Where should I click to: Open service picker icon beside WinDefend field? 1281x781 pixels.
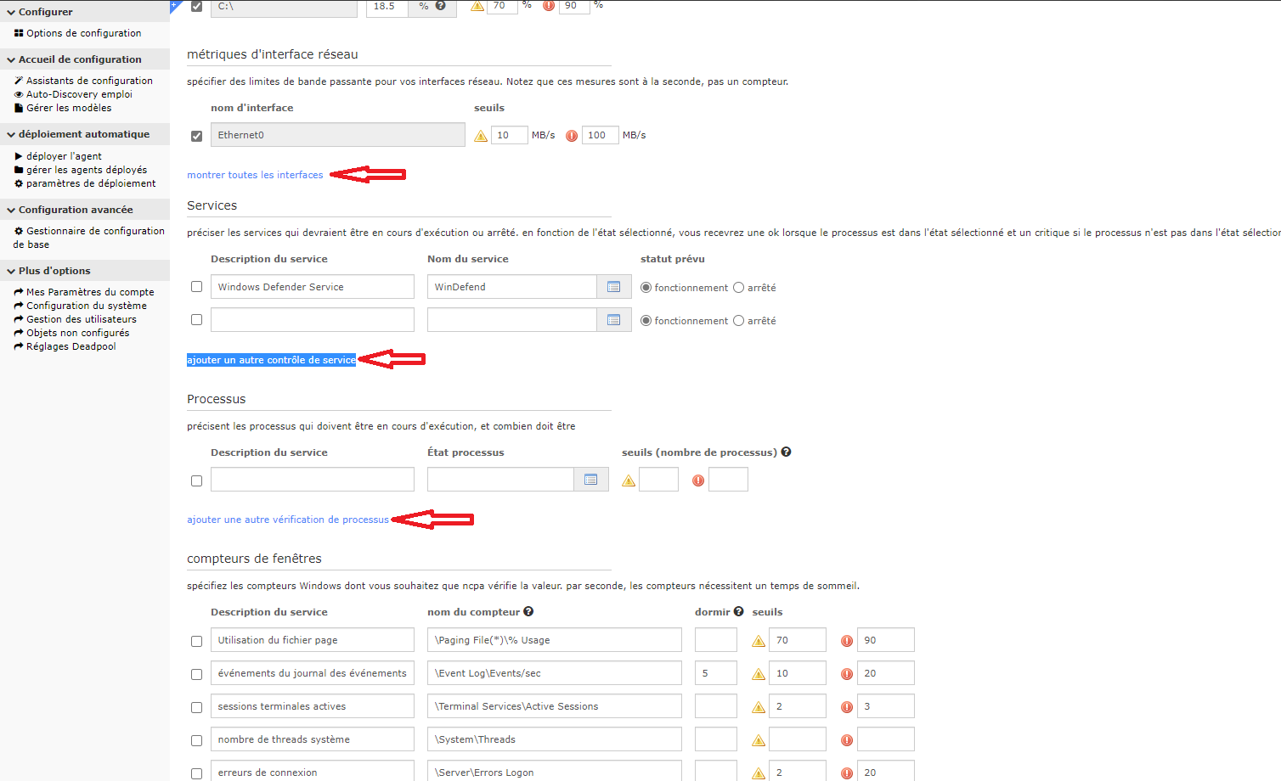613,287
